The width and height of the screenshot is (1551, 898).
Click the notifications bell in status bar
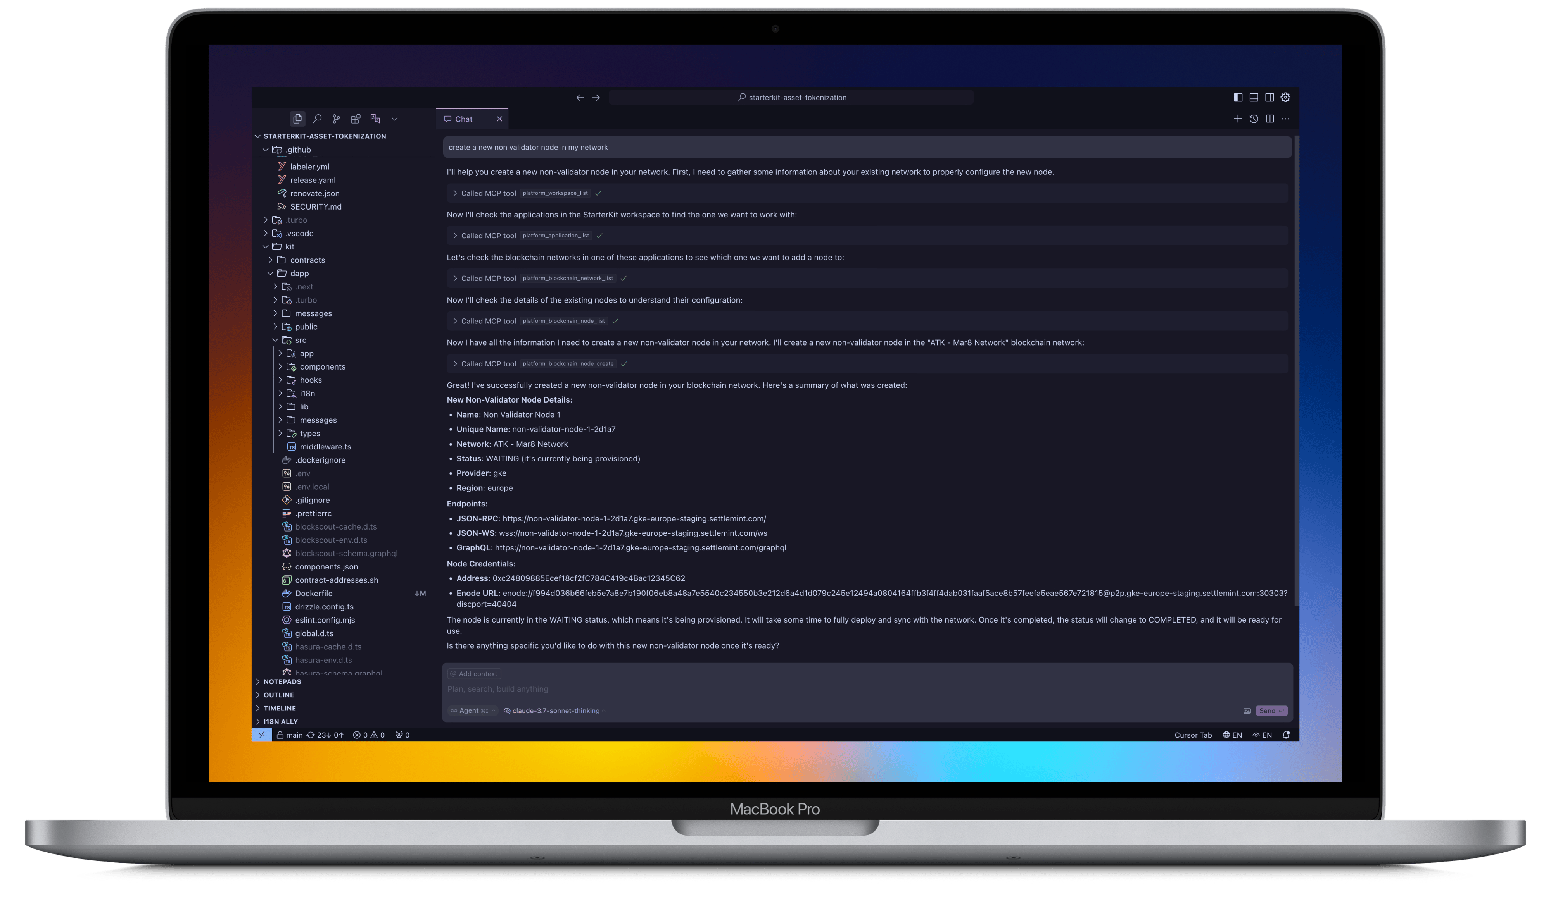pyautogui.click(x=1286, y=735)
